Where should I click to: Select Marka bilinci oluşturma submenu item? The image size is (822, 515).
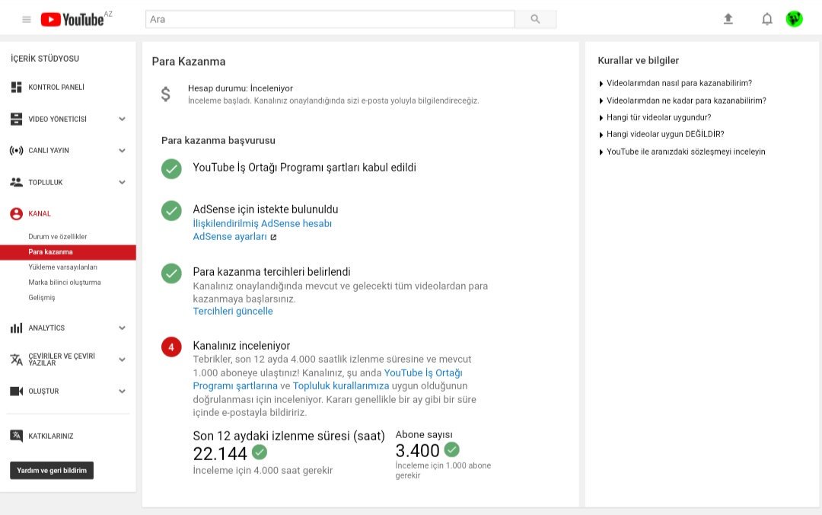pos(65,283)
